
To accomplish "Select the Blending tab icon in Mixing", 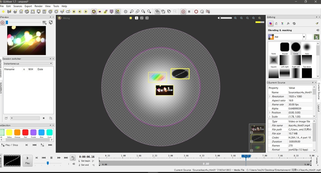I will (x=271, y=24).
